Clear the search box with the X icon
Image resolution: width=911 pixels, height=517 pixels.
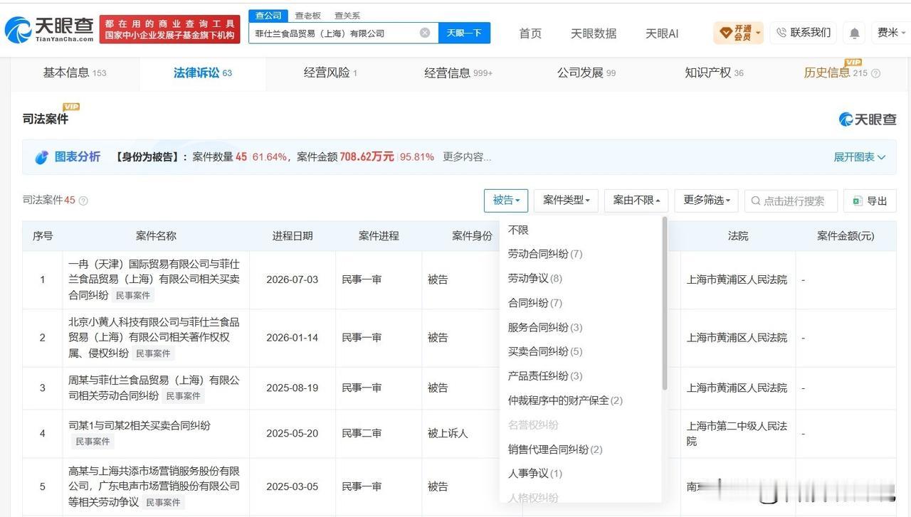(x=425, y=33)
